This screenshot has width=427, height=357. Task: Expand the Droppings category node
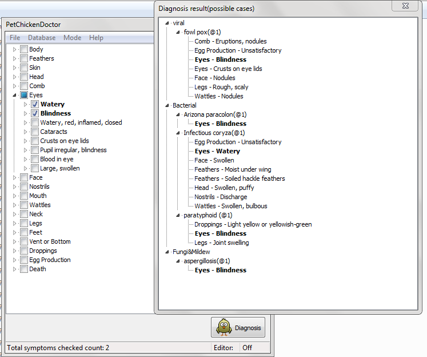[15, 251]
